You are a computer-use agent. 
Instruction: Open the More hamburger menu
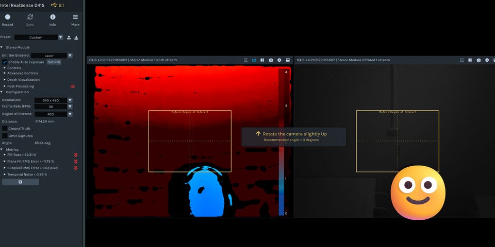[75, 20]
